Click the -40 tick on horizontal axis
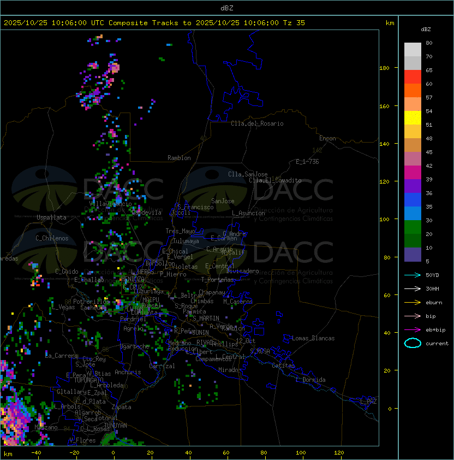This screenshot has width=454, height=460. click(36, 453)
